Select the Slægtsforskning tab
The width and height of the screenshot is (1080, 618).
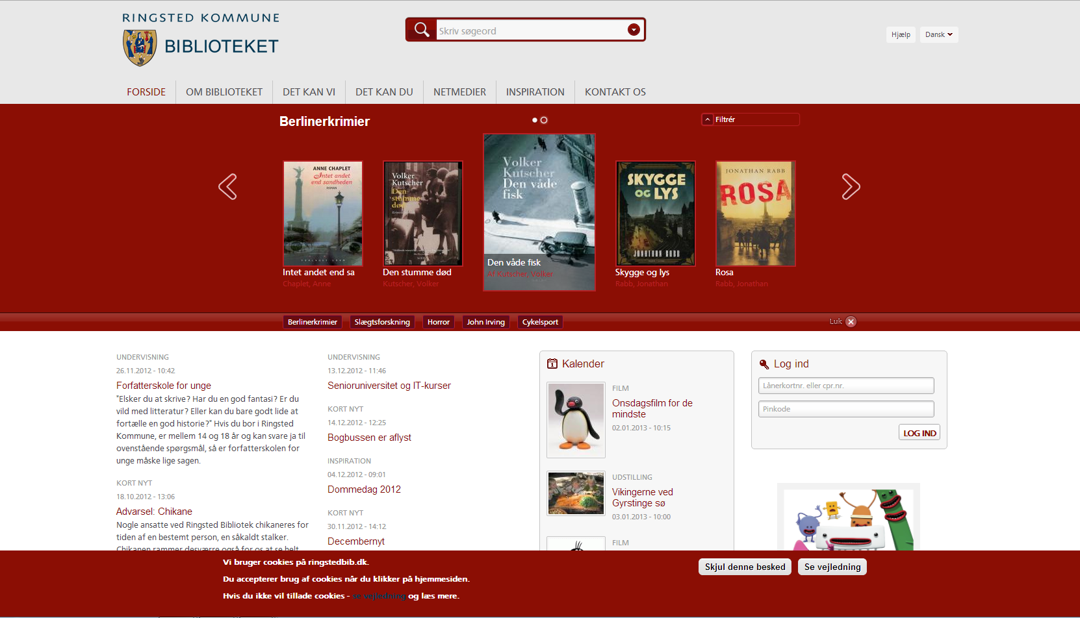tap(382, 322)
